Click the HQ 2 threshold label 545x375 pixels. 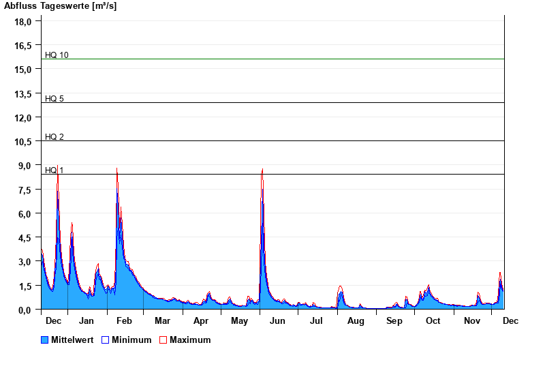[54, 137]
